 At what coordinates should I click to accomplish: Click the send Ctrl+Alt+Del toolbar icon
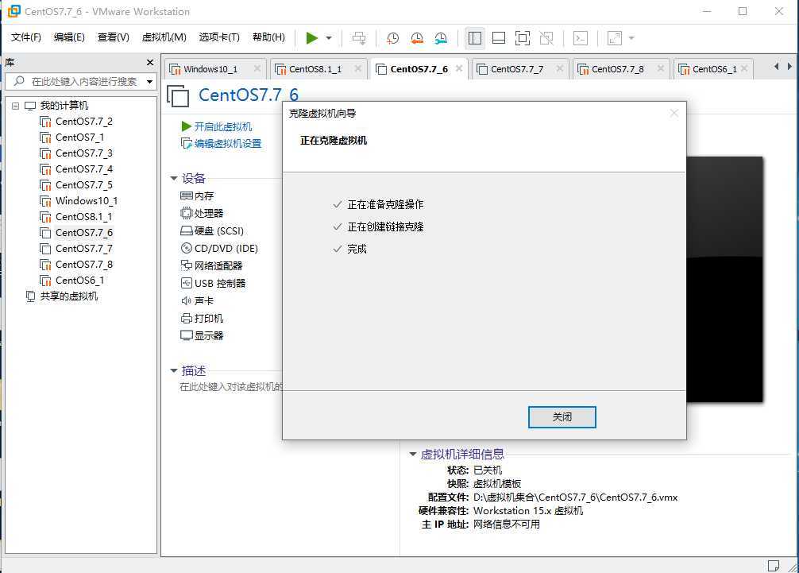(x=359, y=38)
